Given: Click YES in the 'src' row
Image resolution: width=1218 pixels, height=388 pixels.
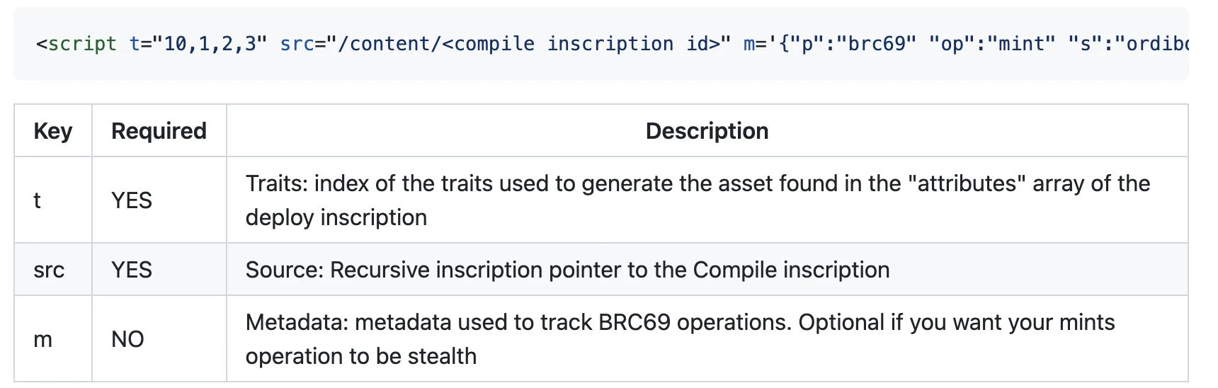Looking at the screenshot, I should tap(132, 270).
